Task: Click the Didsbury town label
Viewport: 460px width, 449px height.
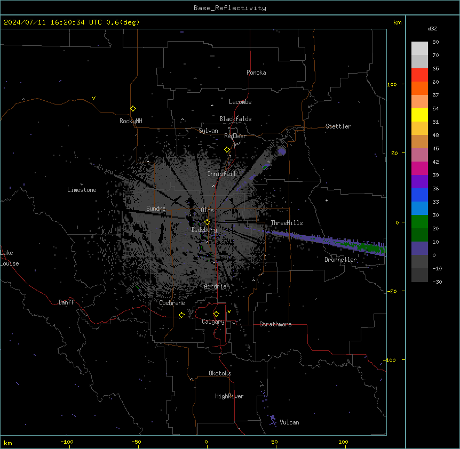Action: pyautogui.click(x=204, y=230)
